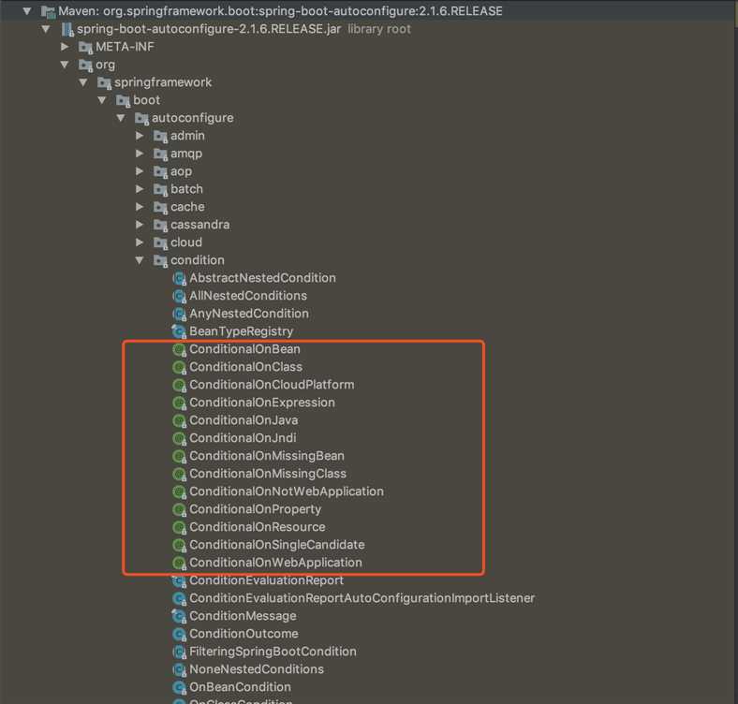Expand the cloud package arrow
This screenshot has width=738, height=704.
pos(140,242)
